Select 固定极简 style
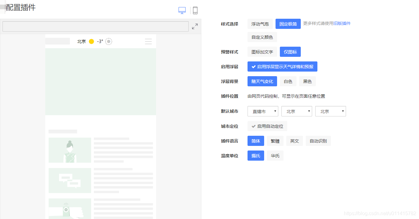This screenshot has height=219, width=419. click(x=288, y=24)
